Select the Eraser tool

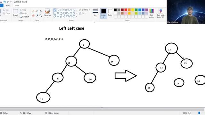(x=33, y=16)
